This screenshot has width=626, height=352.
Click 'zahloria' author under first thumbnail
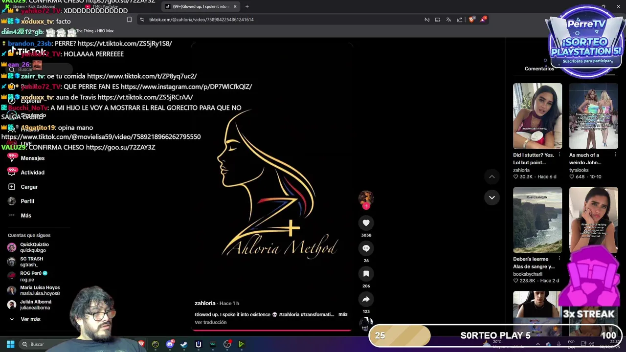521,170
